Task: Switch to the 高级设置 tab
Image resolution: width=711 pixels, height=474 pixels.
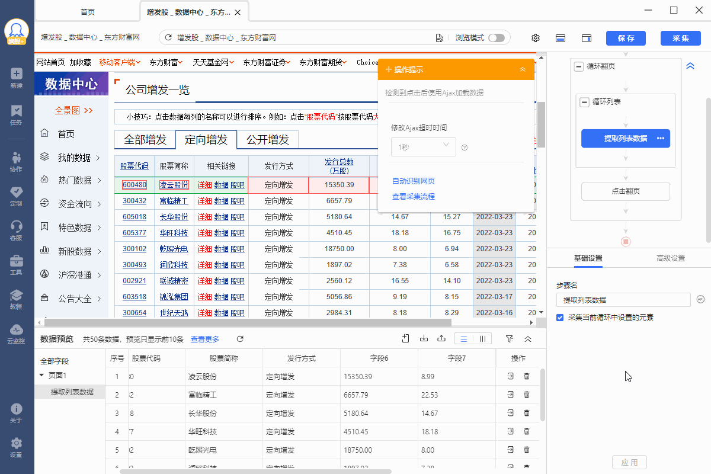Action: pyautogui.click(x=670, y=258)
